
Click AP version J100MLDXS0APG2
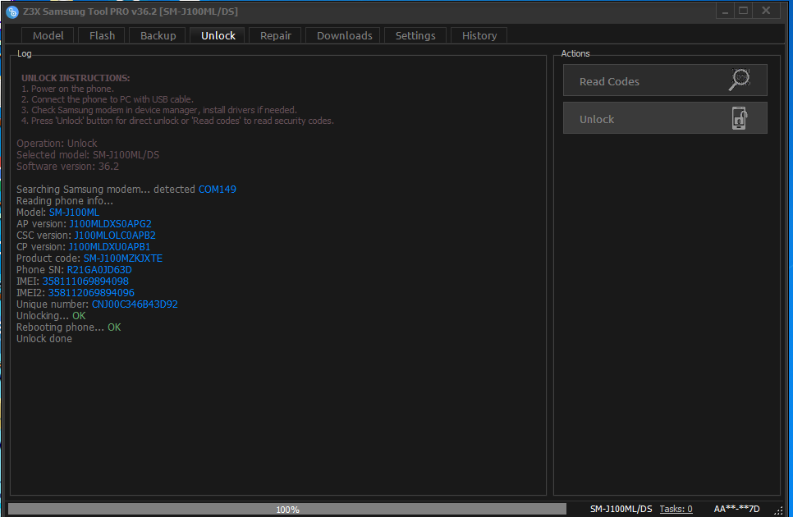pos(110,223)
